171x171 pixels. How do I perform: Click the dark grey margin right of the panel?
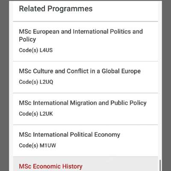tap(167, 85)
